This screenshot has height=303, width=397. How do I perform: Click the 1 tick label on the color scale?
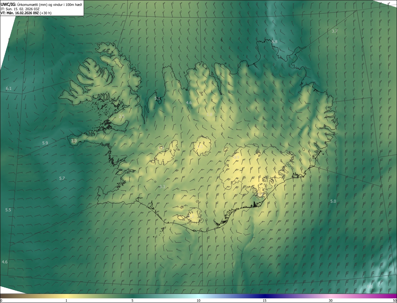click(x=66, y=301)
